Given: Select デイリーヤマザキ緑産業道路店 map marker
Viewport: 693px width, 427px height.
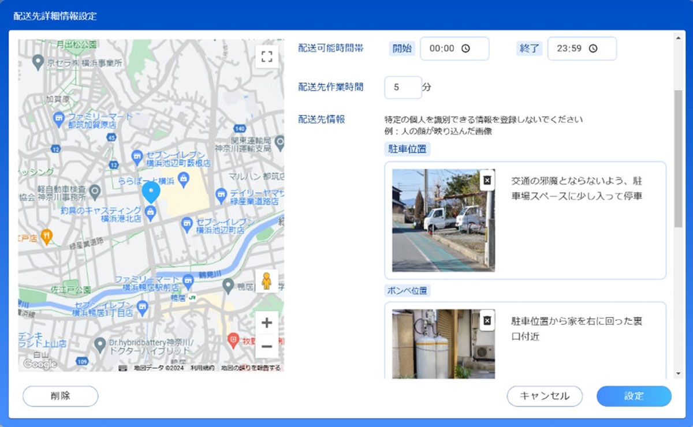Looking at the screenshot, I should [221, 196].
